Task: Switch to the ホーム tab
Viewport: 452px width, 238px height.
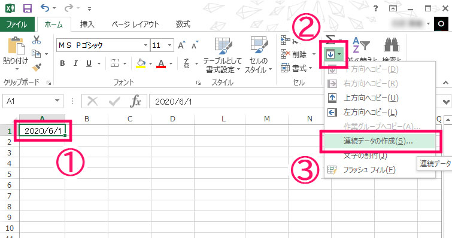Action: coord(54,25)
